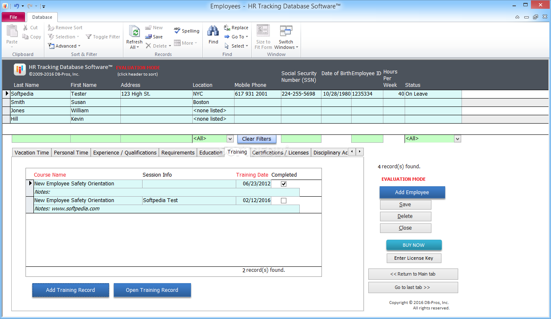The width and height of the screenshot is (551, 319).
Task: Click Open Training Record button
Action: [x=152, y=290]
